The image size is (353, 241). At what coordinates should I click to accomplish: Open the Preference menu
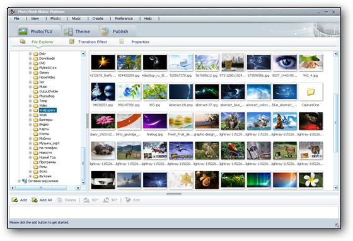(124, 19)
